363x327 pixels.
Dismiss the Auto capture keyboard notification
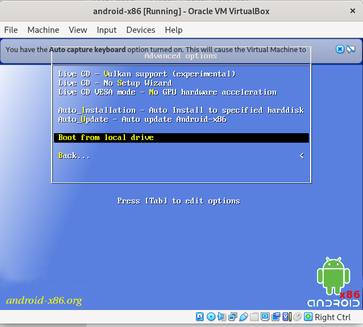tap(340, 49)
